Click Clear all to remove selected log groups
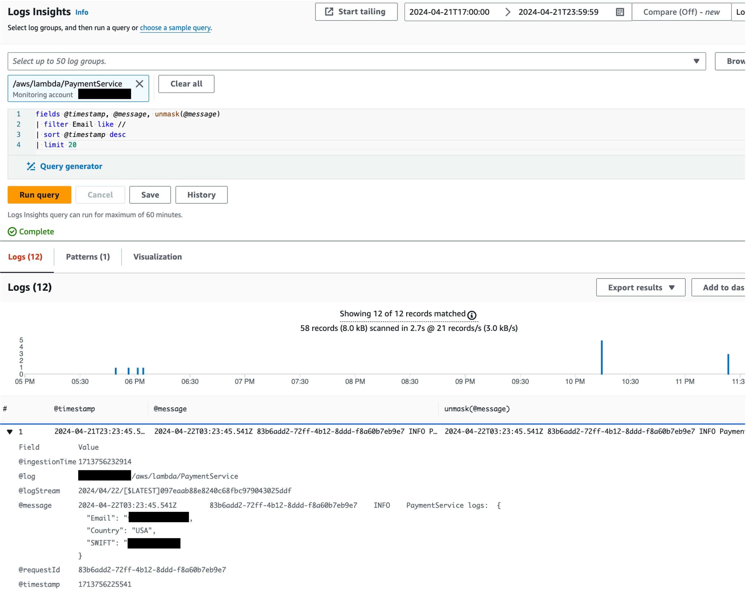This screenshot has height=594, width=746. 186,84
